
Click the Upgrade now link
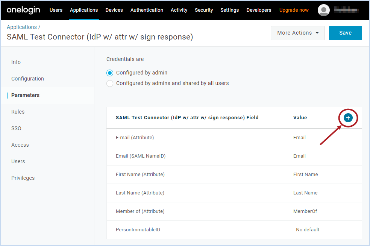click(x=294, y=10)
